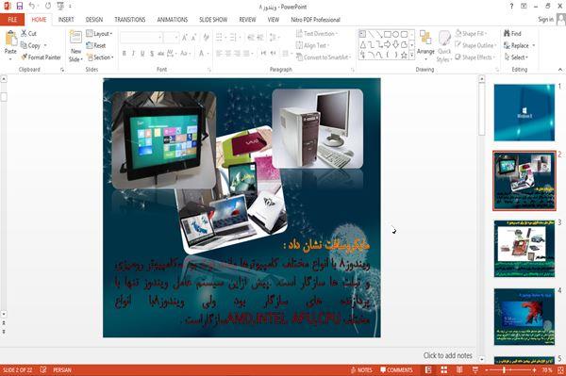Open the font size combo box

pos(171,38)
